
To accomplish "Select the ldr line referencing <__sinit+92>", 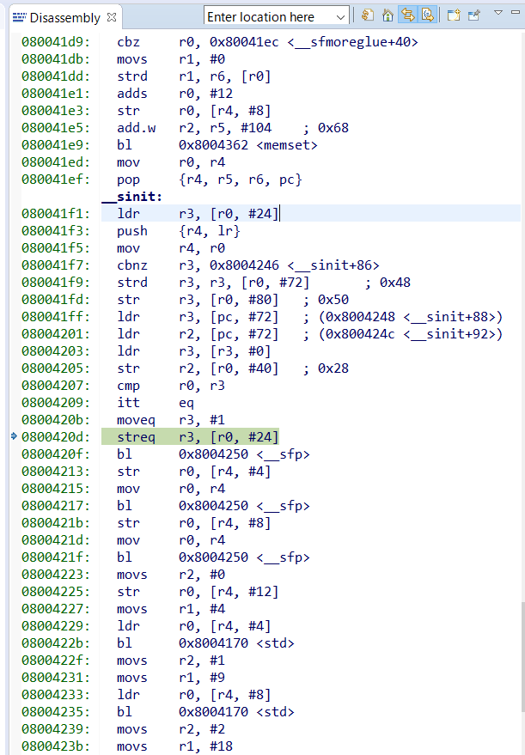I will [x=309, y=334].
